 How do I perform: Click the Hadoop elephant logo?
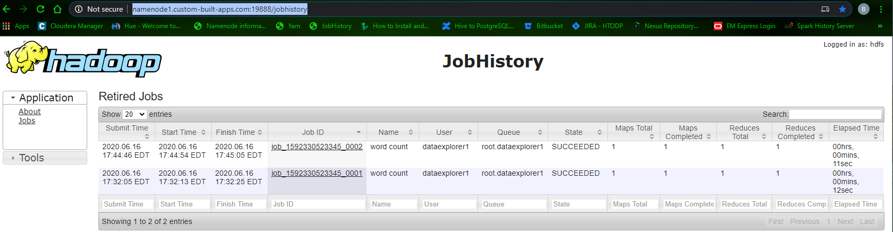83,59
